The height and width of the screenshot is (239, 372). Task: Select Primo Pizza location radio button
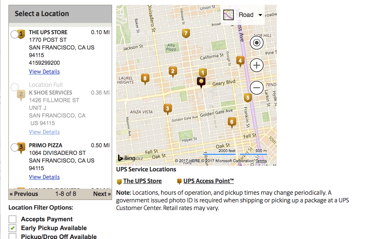[14, 147]
